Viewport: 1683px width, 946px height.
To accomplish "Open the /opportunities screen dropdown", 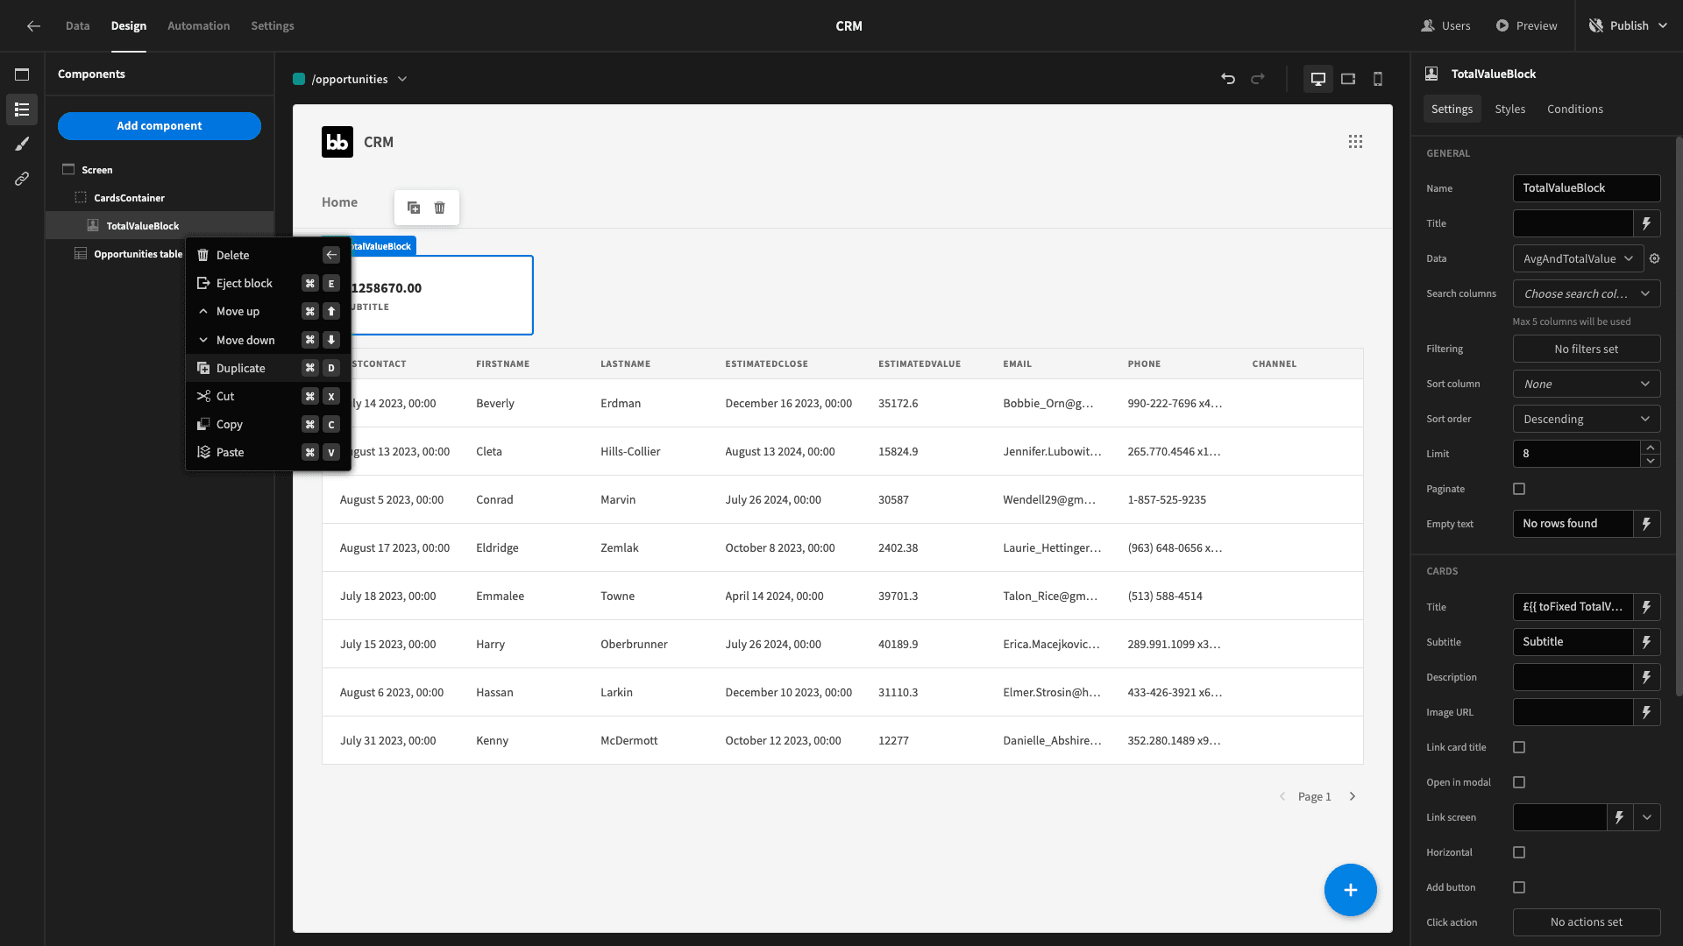I will click(x=350, y=79).
